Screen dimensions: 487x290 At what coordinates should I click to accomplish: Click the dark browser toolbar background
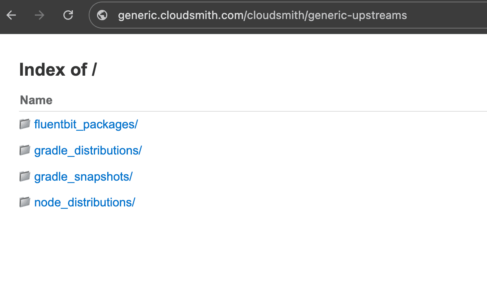(455, 15)
